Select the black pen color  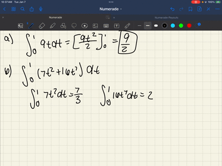[165, 26]
